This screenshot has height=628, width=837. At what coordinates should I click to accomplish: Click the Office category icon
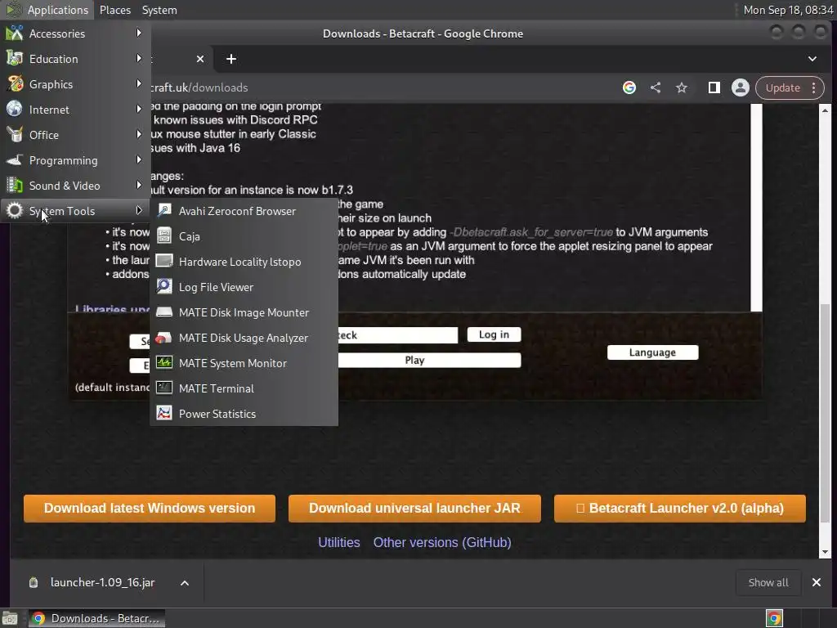(x=15, y=135)
